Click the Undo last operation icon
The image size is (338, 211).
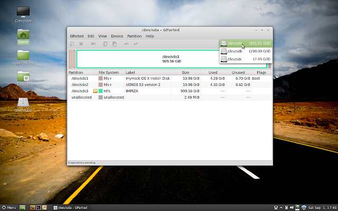[x=127, y=44]
